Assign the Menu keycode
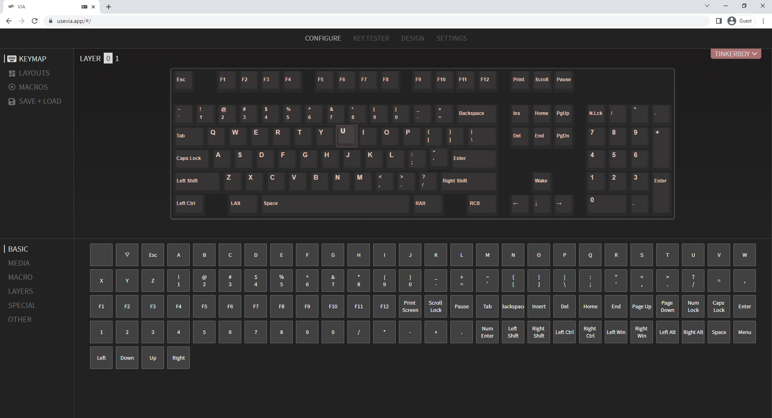Screen dimensions: 772x418 [745, 332]
